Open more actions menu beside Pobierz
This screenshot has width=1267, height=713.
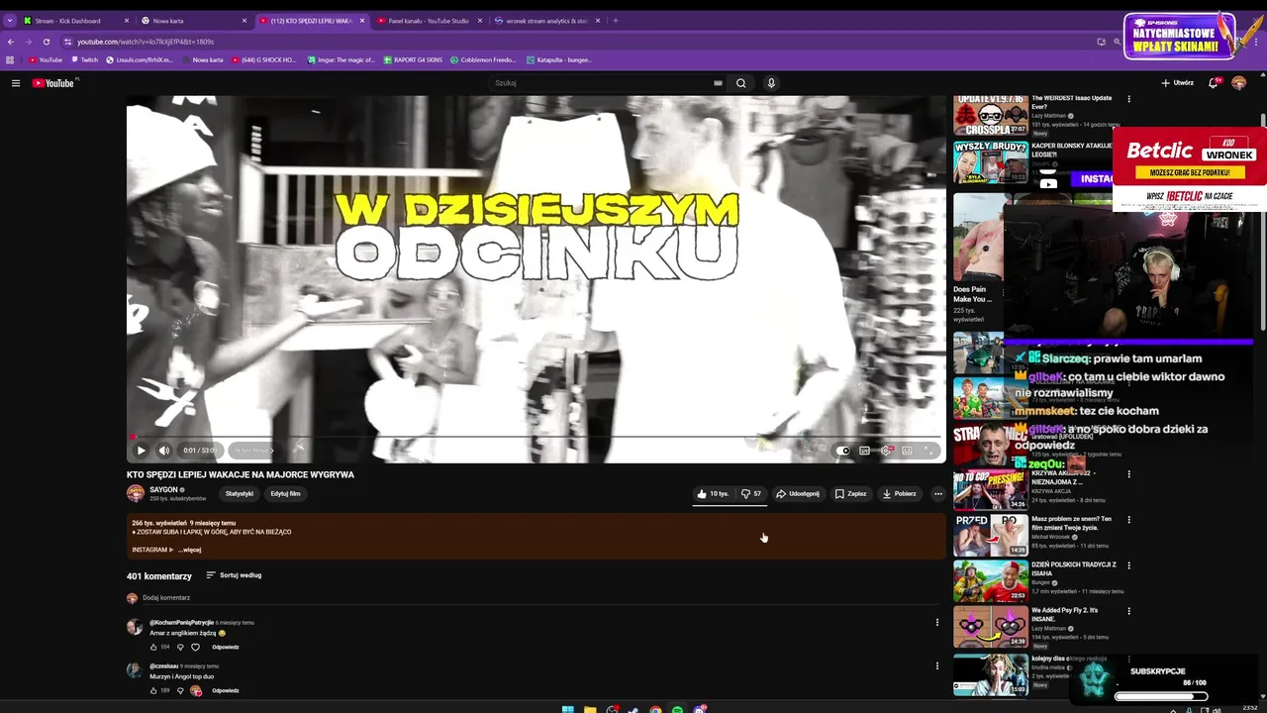click(938, 493)
